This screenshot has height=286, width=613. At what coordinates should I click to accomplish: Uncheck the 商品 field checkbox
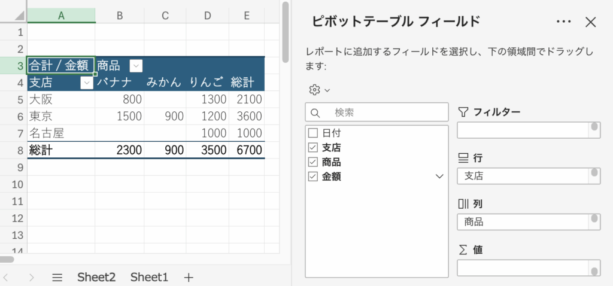312,162
